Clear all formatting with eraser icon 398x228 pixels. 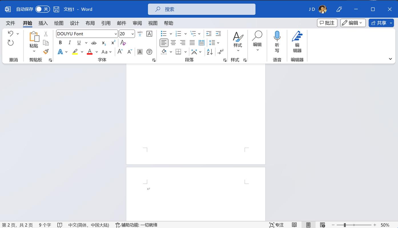(x=123, y=42)
